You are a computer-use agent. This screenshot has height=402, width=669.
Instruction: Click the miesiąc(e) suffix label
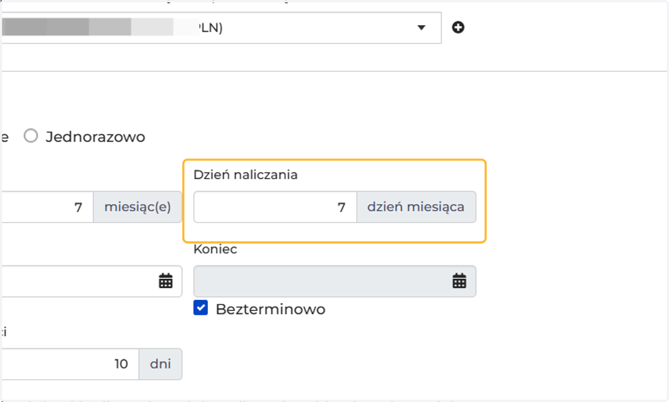137,207
